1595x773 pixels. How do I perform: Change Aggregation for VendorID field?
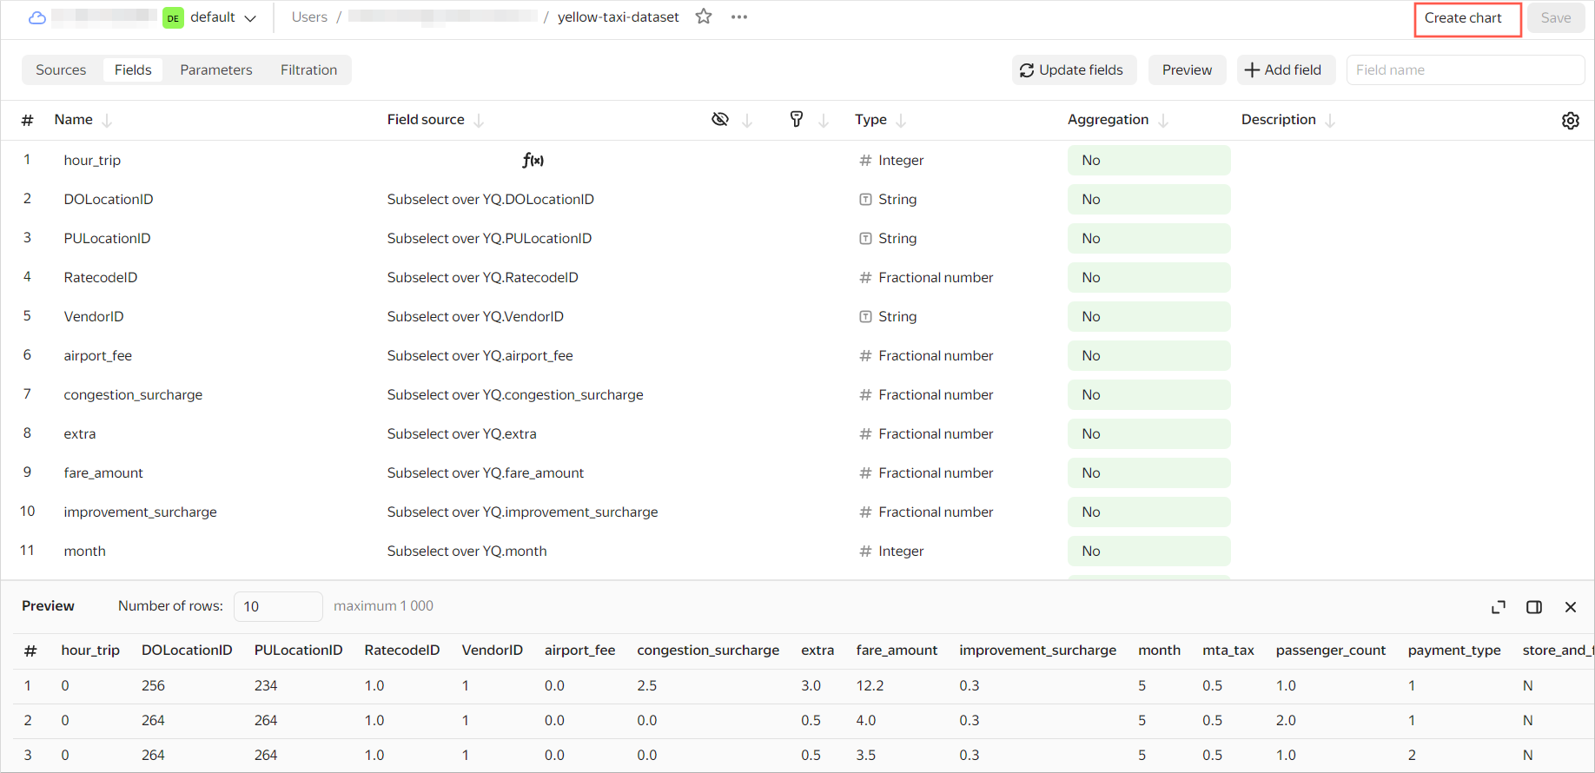(1148, 316)
